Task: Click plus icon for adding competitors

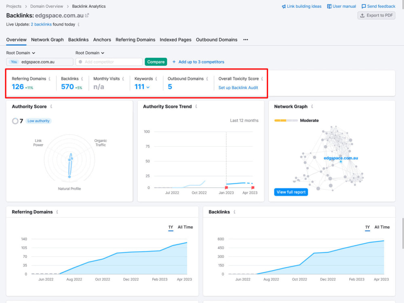Action: click(x=174, y=62)
